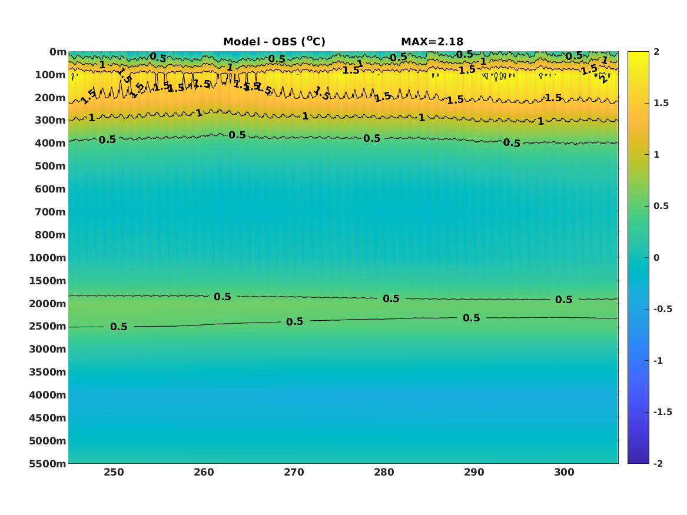
Task: Select the '0m' depth axis label
Action: coord(58,52)
